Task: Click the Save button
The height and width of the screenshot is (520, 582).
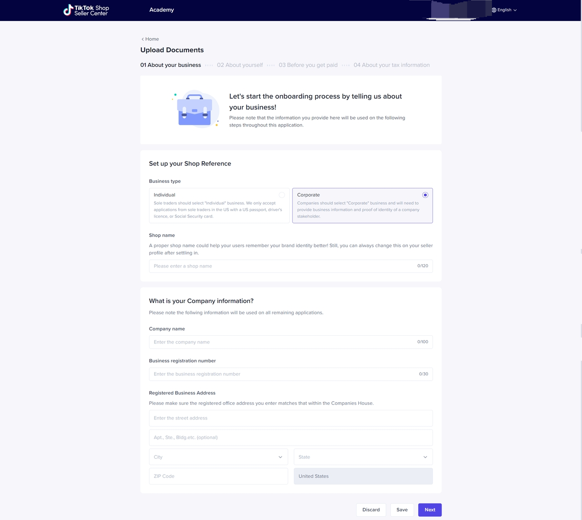Action: click(402, 510)
